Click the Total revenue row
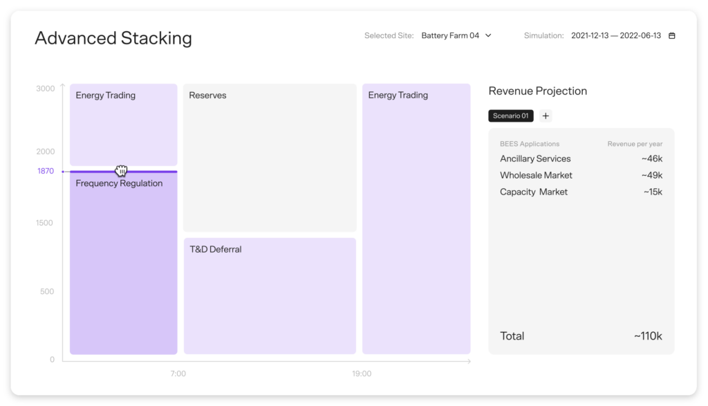708x406 pixels. tap(581, 336)
